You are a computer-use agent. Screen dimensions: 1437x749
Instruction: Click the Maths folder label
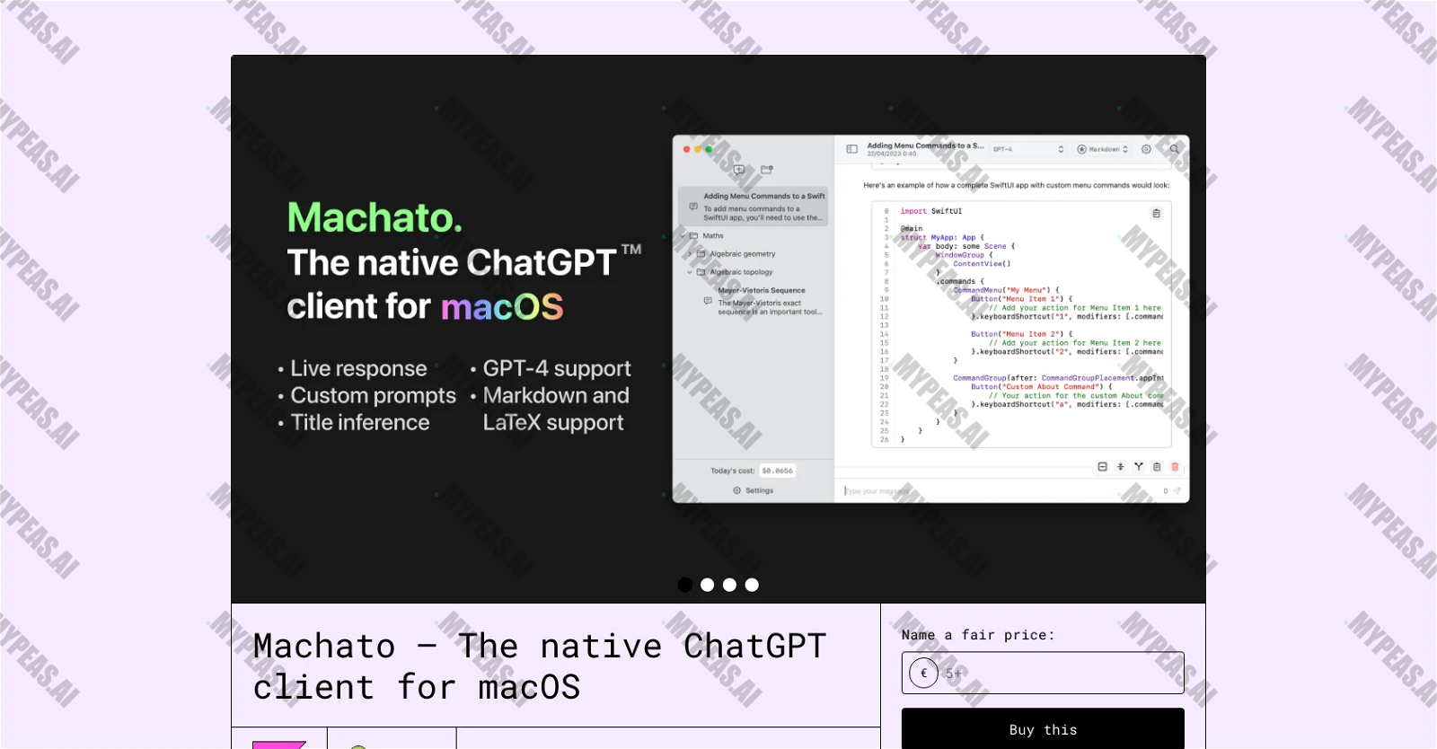coord(713,236)
